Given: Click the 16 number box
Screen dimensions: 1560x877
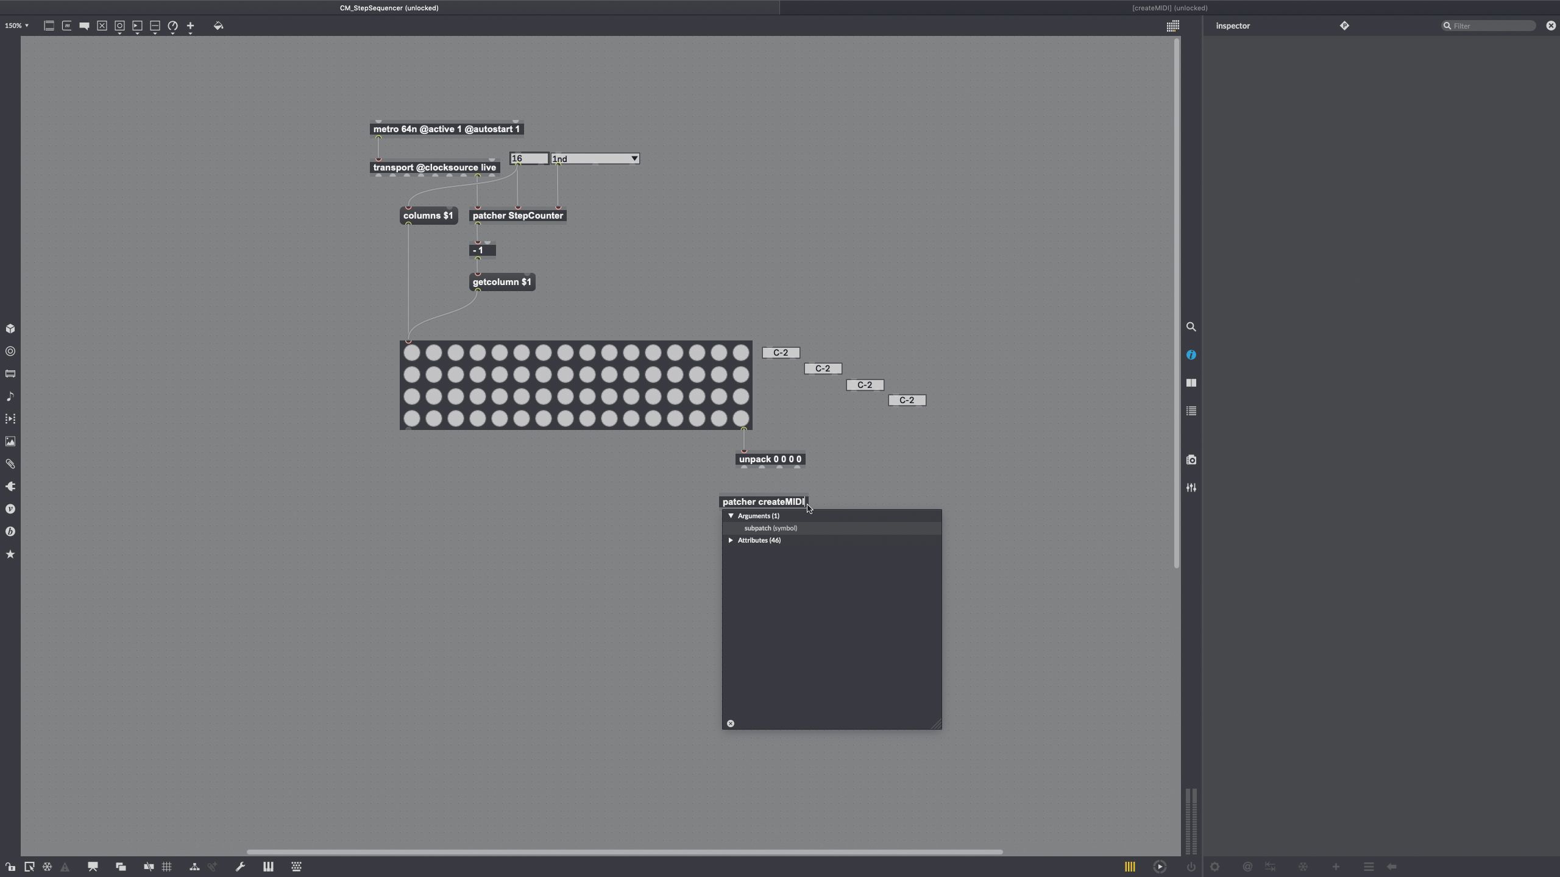Looking at the screenshot, I should tap(529, 158).
